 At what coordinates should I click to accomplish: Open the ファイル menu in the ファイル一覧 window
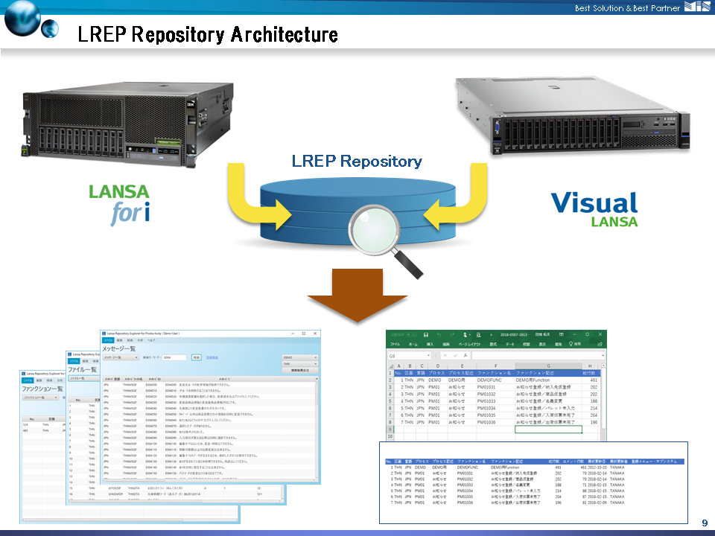(74, 361)
